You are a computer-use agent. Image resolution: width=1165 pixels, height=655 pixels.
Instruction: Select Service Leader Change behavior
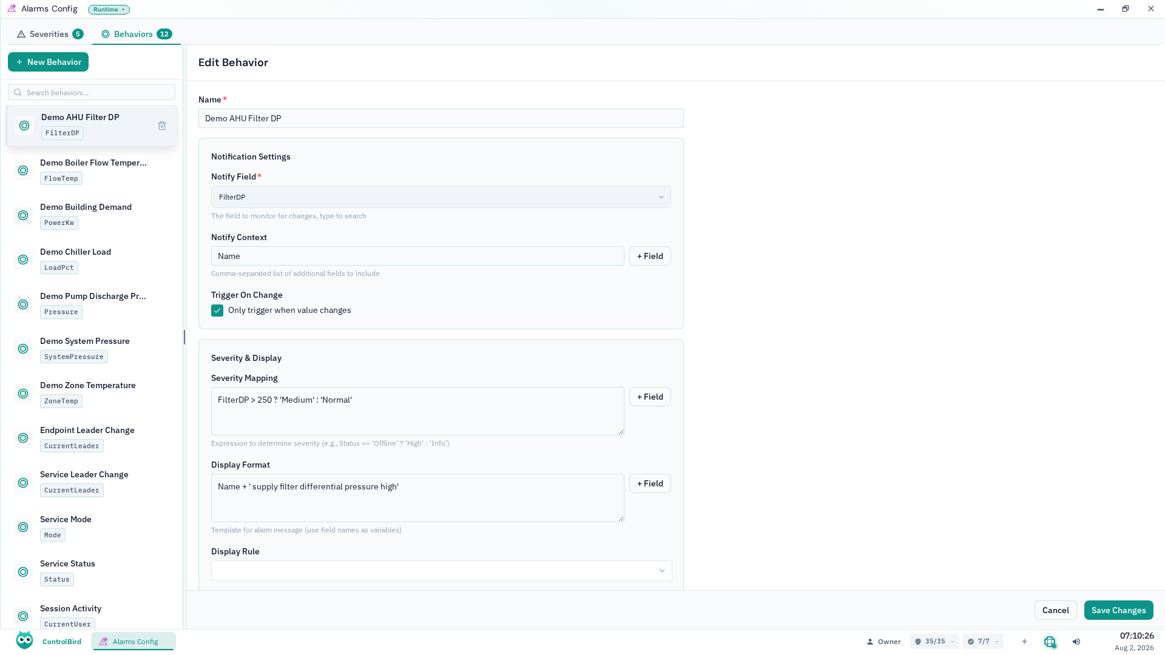[92, 483]
